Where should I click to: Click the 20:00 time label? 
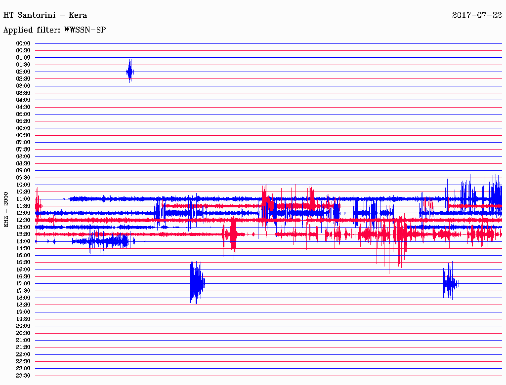[x=23, y=326]
